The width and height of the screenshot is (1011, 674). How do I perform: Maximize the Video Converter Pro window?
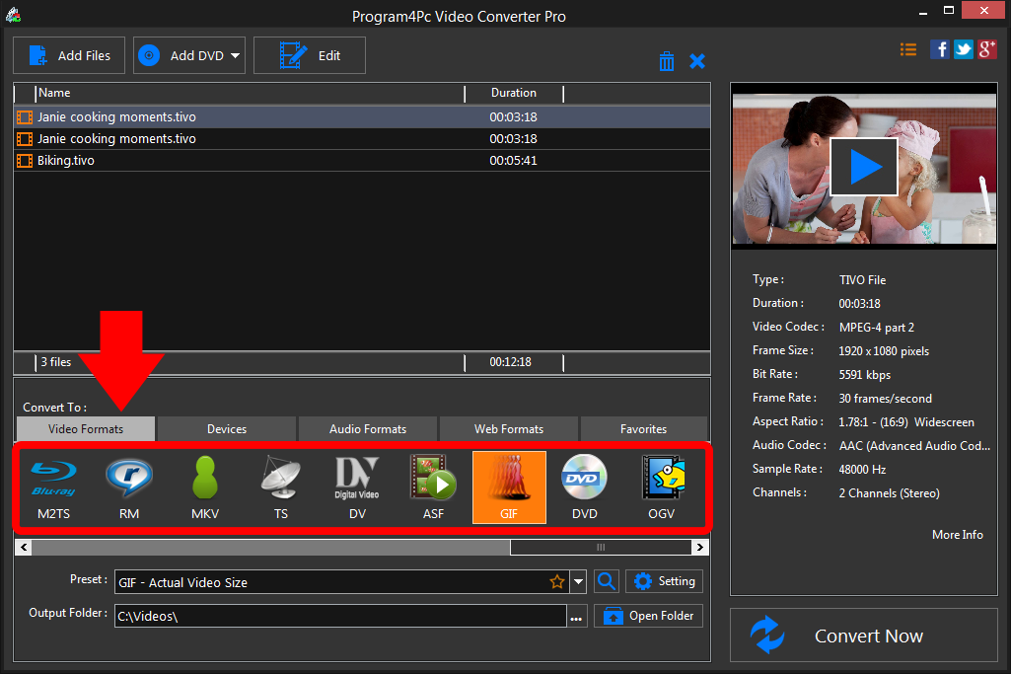click(949, 10)
